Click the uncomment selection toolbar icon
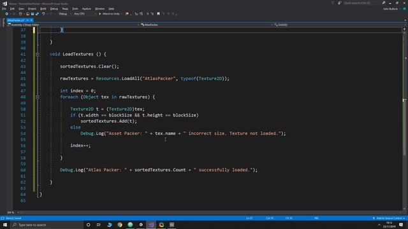The image size is (408, 229). [152, 14]
